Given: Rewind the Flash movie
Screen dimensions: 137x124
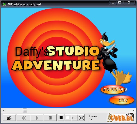Looking at the screenshot, I should [23, 118].
